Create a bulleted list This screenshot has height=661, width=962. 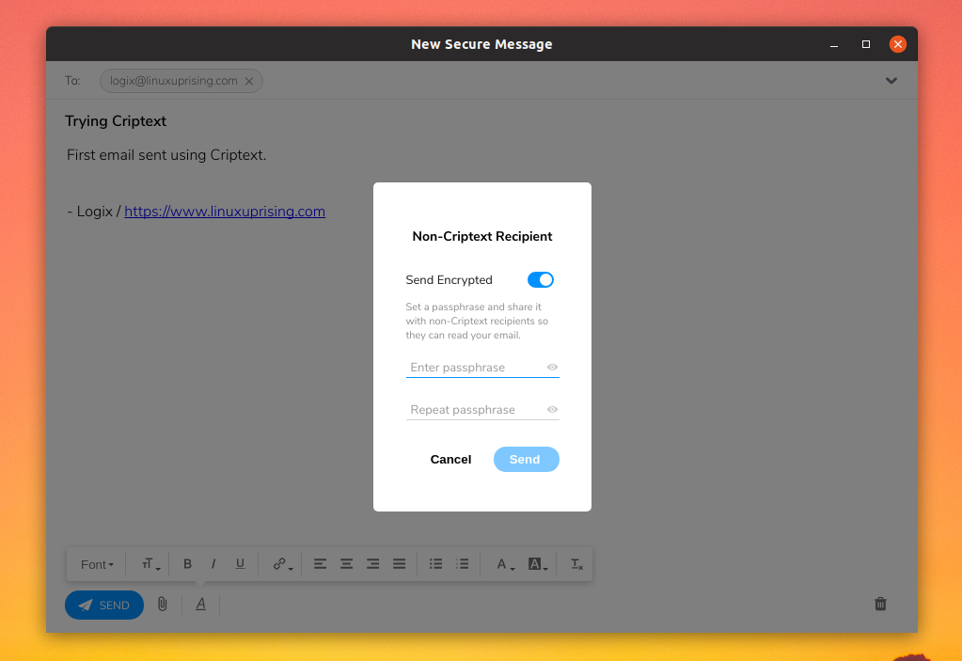[x=435, y=563]
